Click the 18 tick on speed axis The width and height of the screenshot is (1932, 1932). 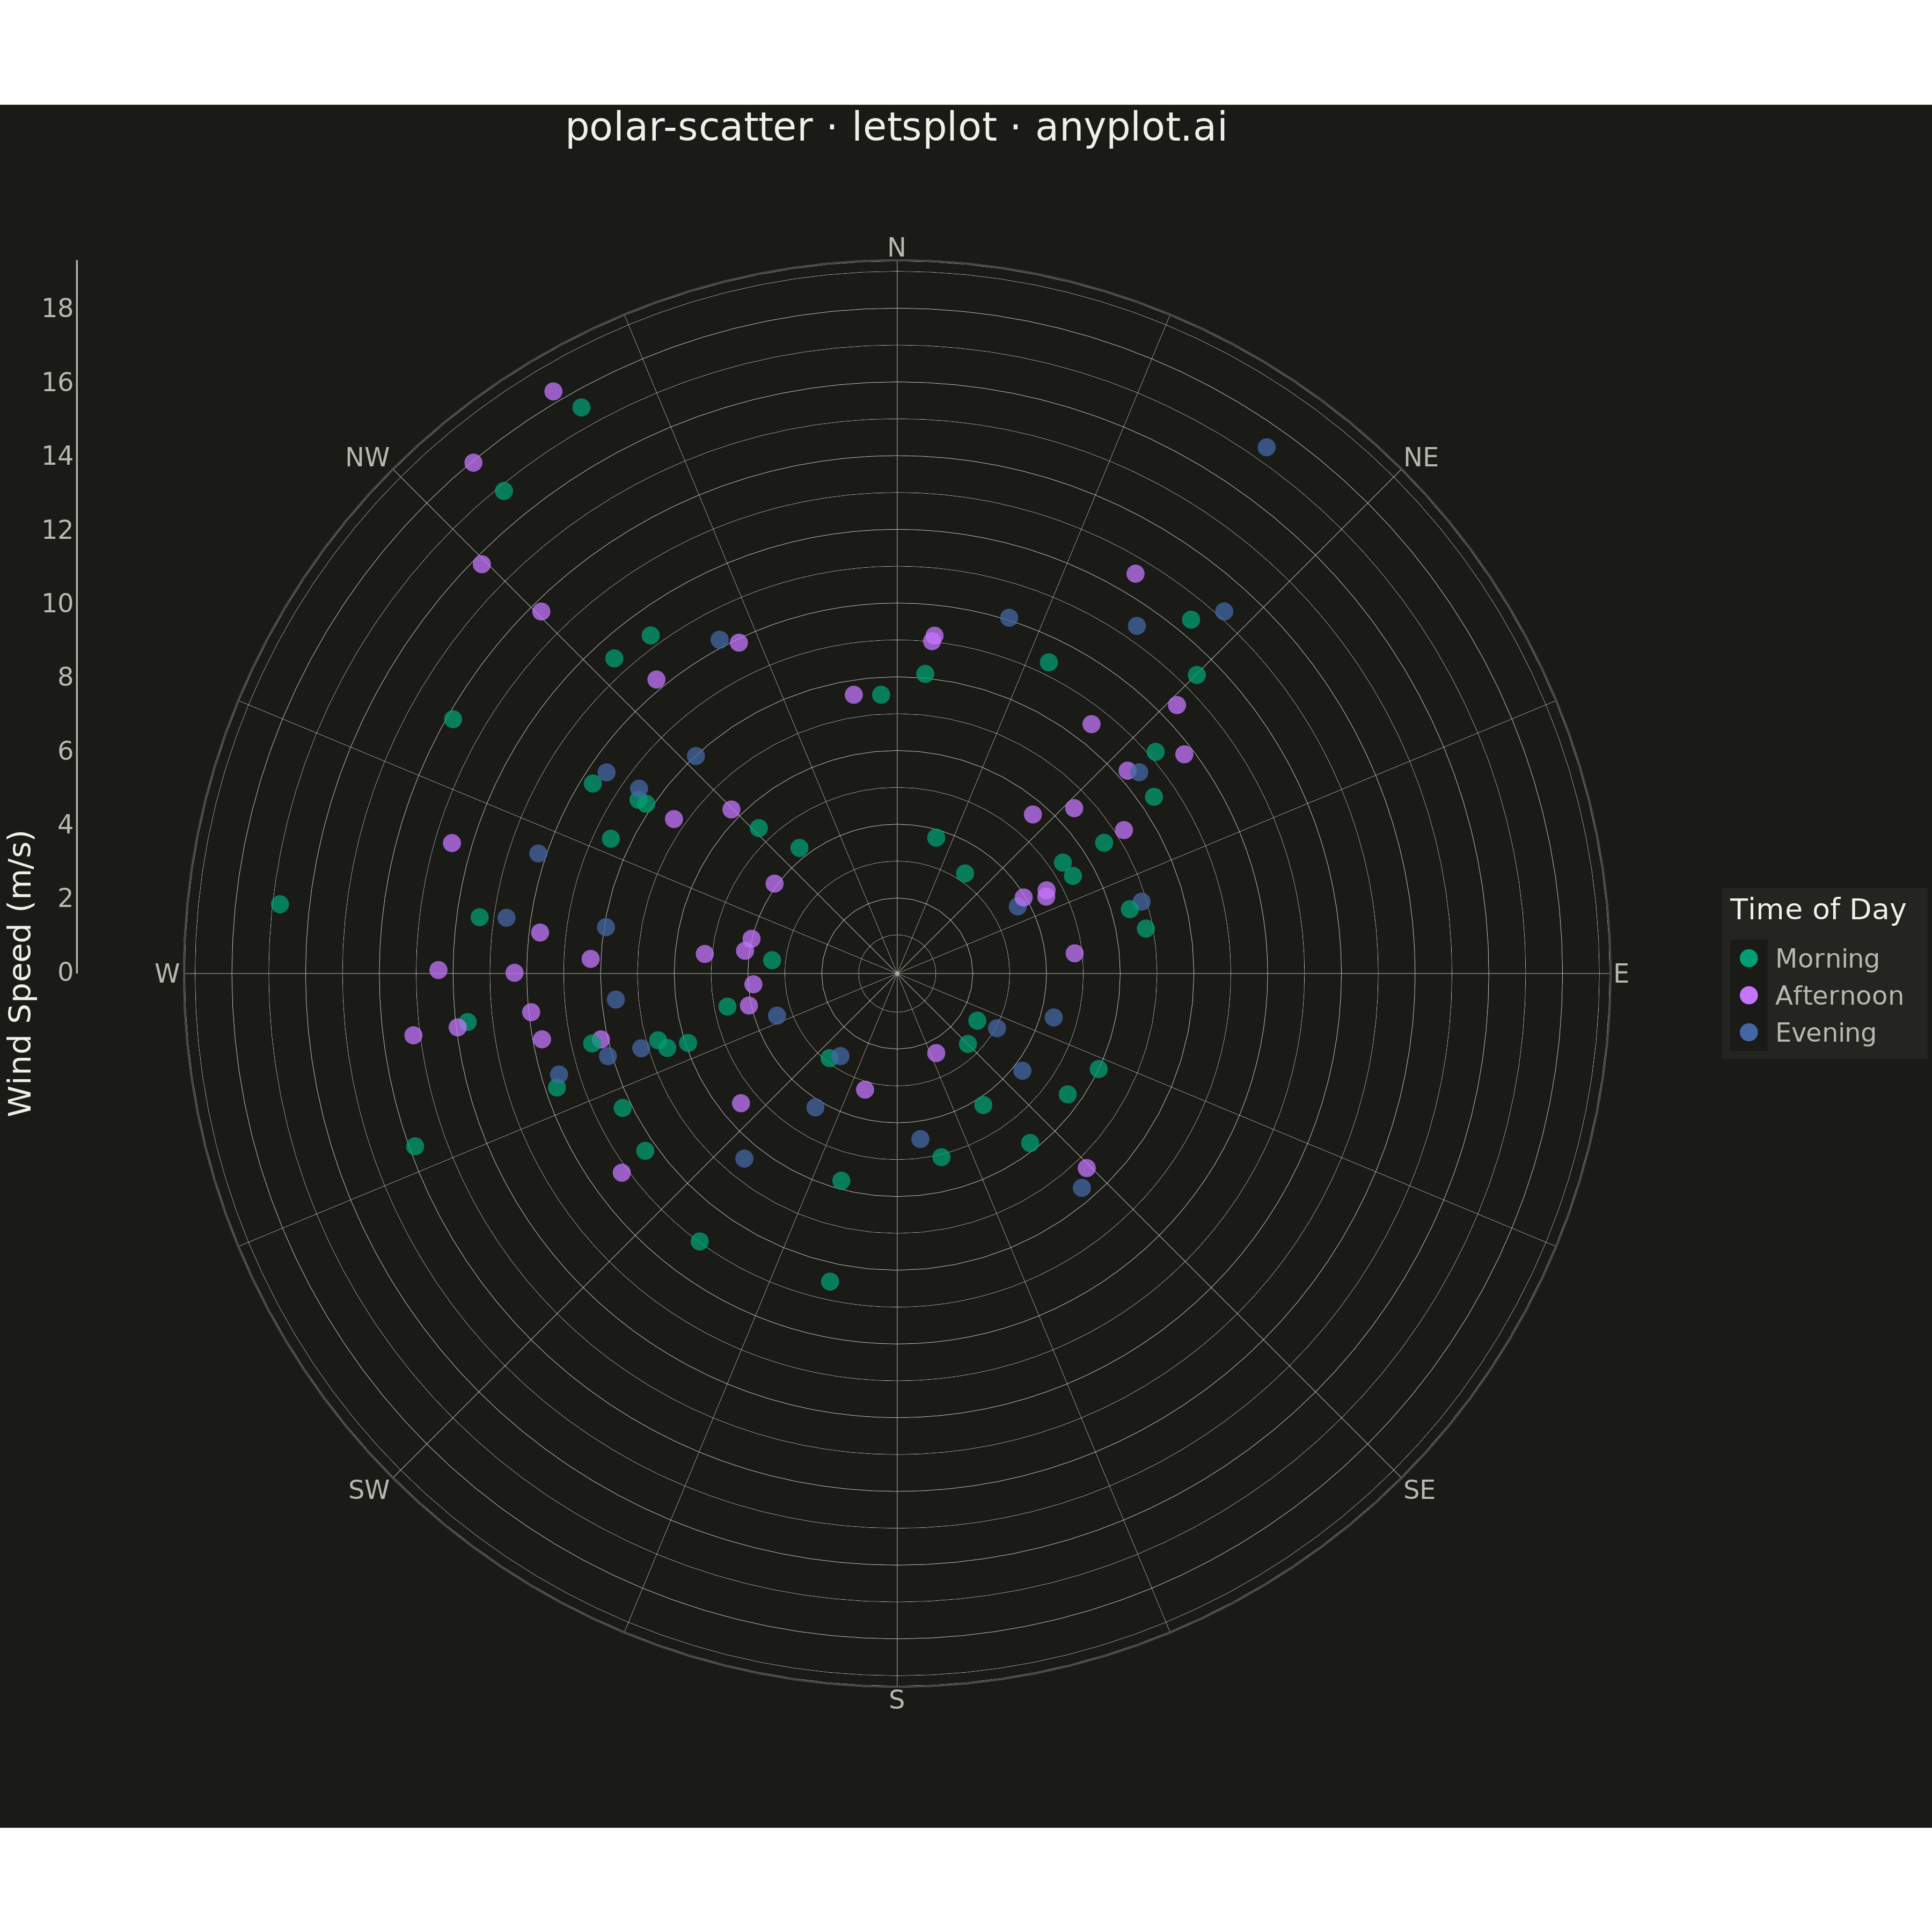[x=58, y=308]
